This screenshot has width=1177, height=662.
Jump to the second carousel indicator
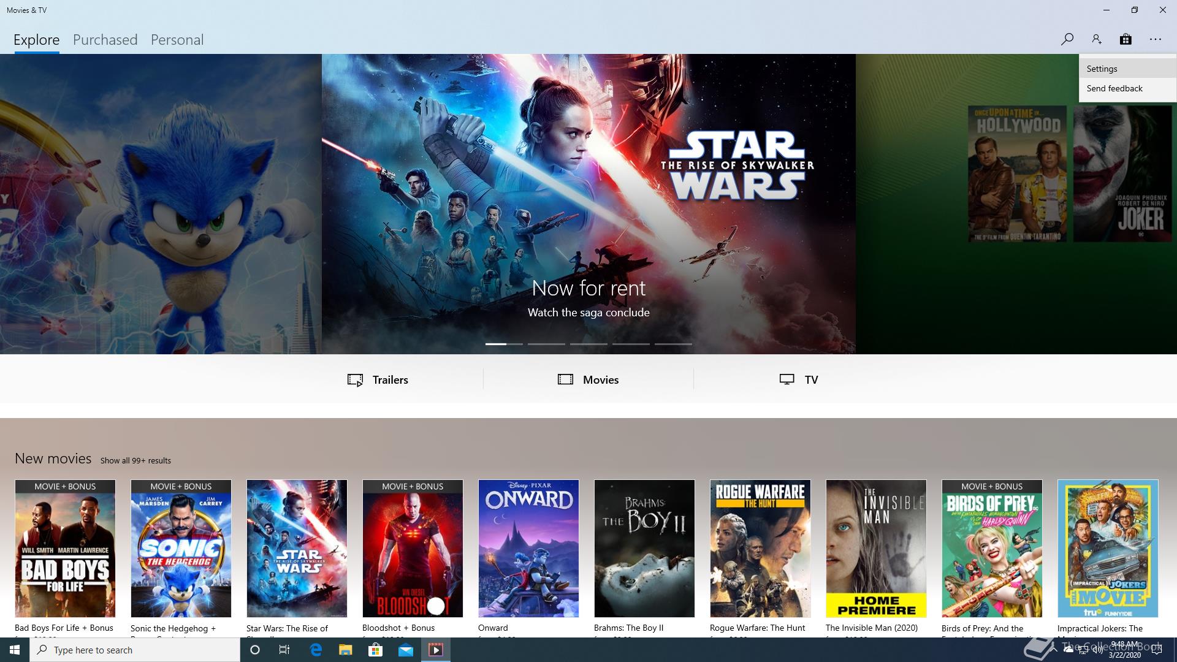point(546,344)
